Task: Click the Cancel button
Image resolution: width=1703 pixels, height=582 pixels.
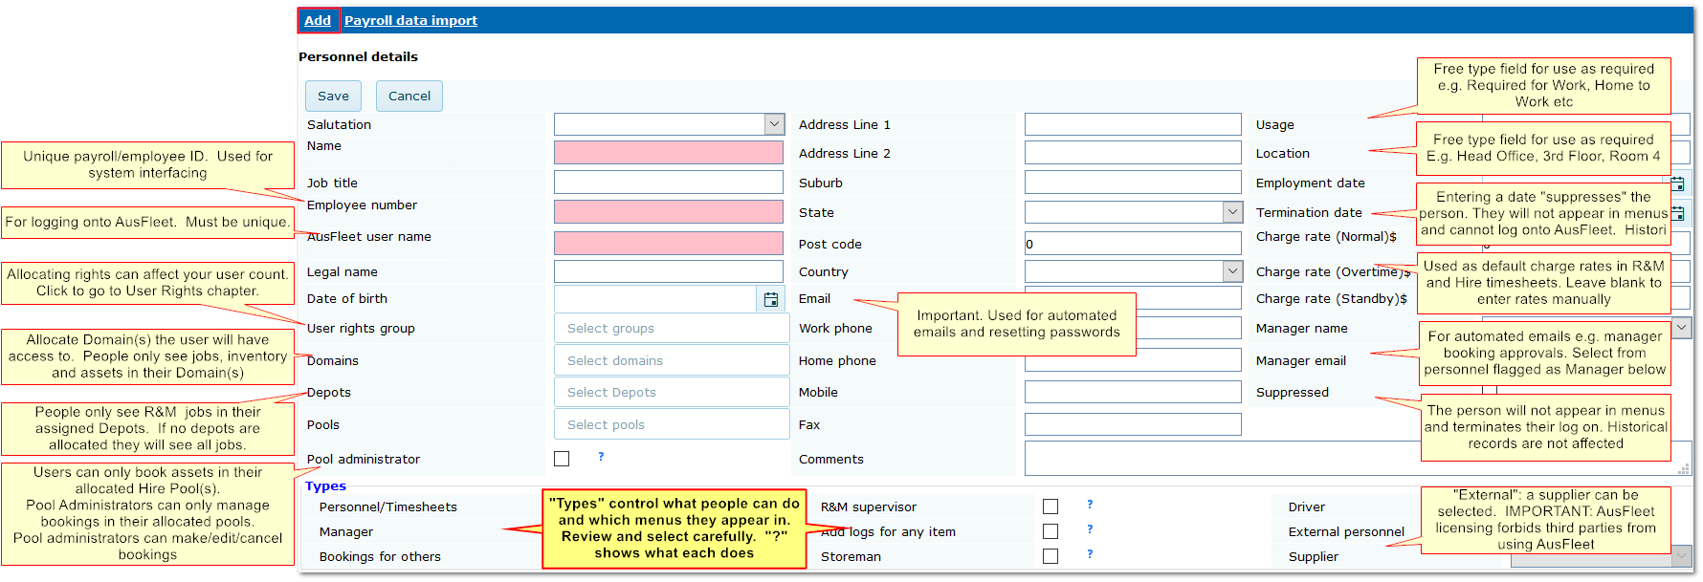Action: (409, 96)
